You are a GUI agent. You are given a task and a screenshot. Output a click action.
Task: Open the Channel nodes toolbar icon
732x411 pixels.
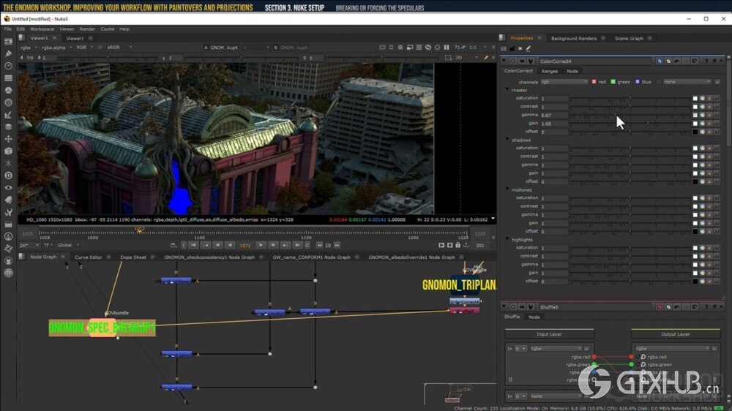pyautogui.click(x=8, y=78)
